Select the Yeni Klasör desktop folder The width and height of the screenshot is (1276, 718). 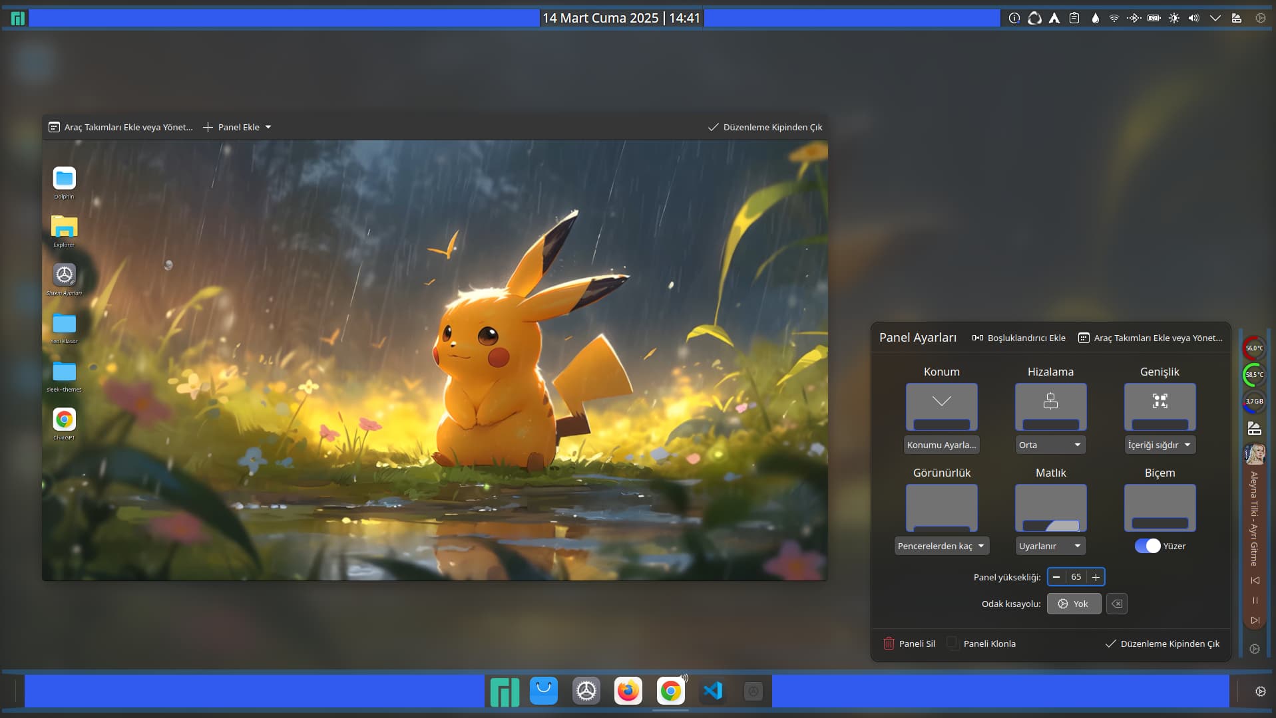coord(64,328)
